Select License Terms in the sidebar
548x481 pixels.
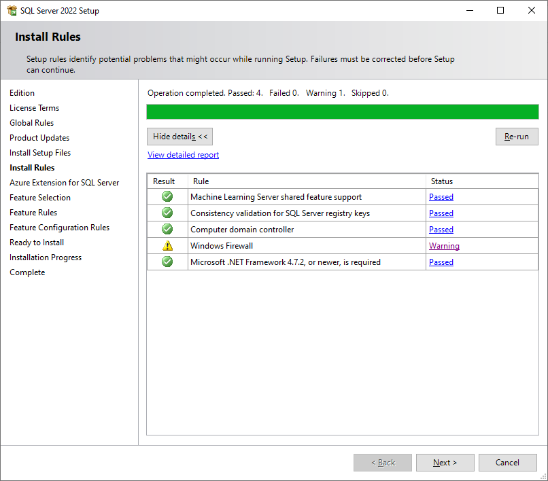pyautogui.click(x=34, y=107)
